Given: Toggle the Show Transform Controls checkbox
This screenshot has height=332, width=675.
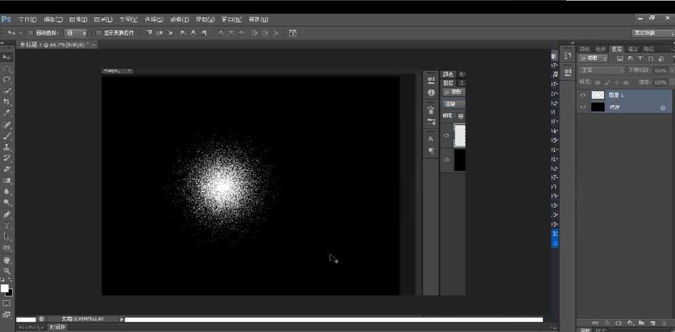Looking at the screenshot, I should click(99, 33).
